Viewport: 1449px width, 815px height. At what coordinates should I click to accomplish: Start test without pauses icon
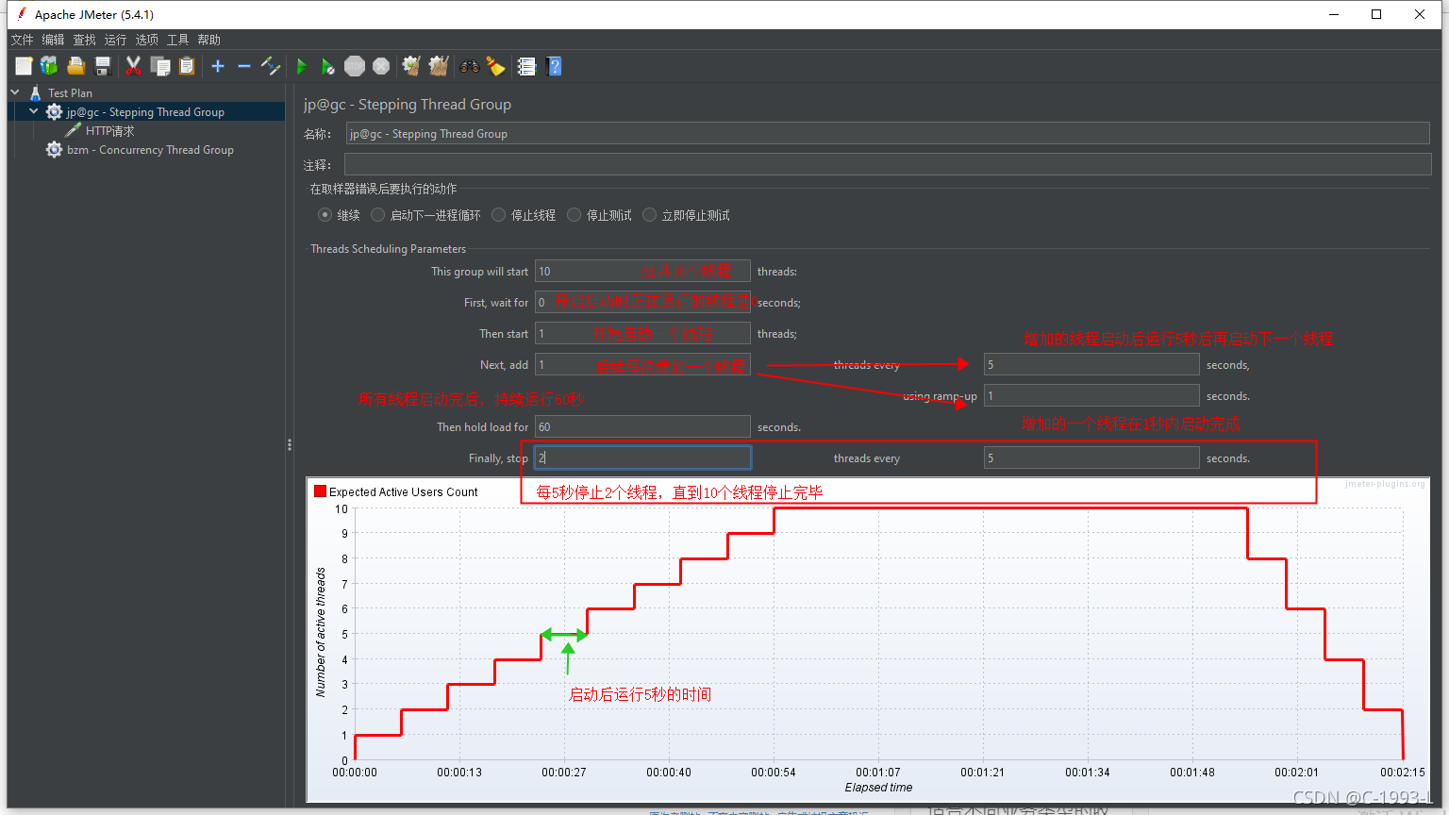point(327,66)
